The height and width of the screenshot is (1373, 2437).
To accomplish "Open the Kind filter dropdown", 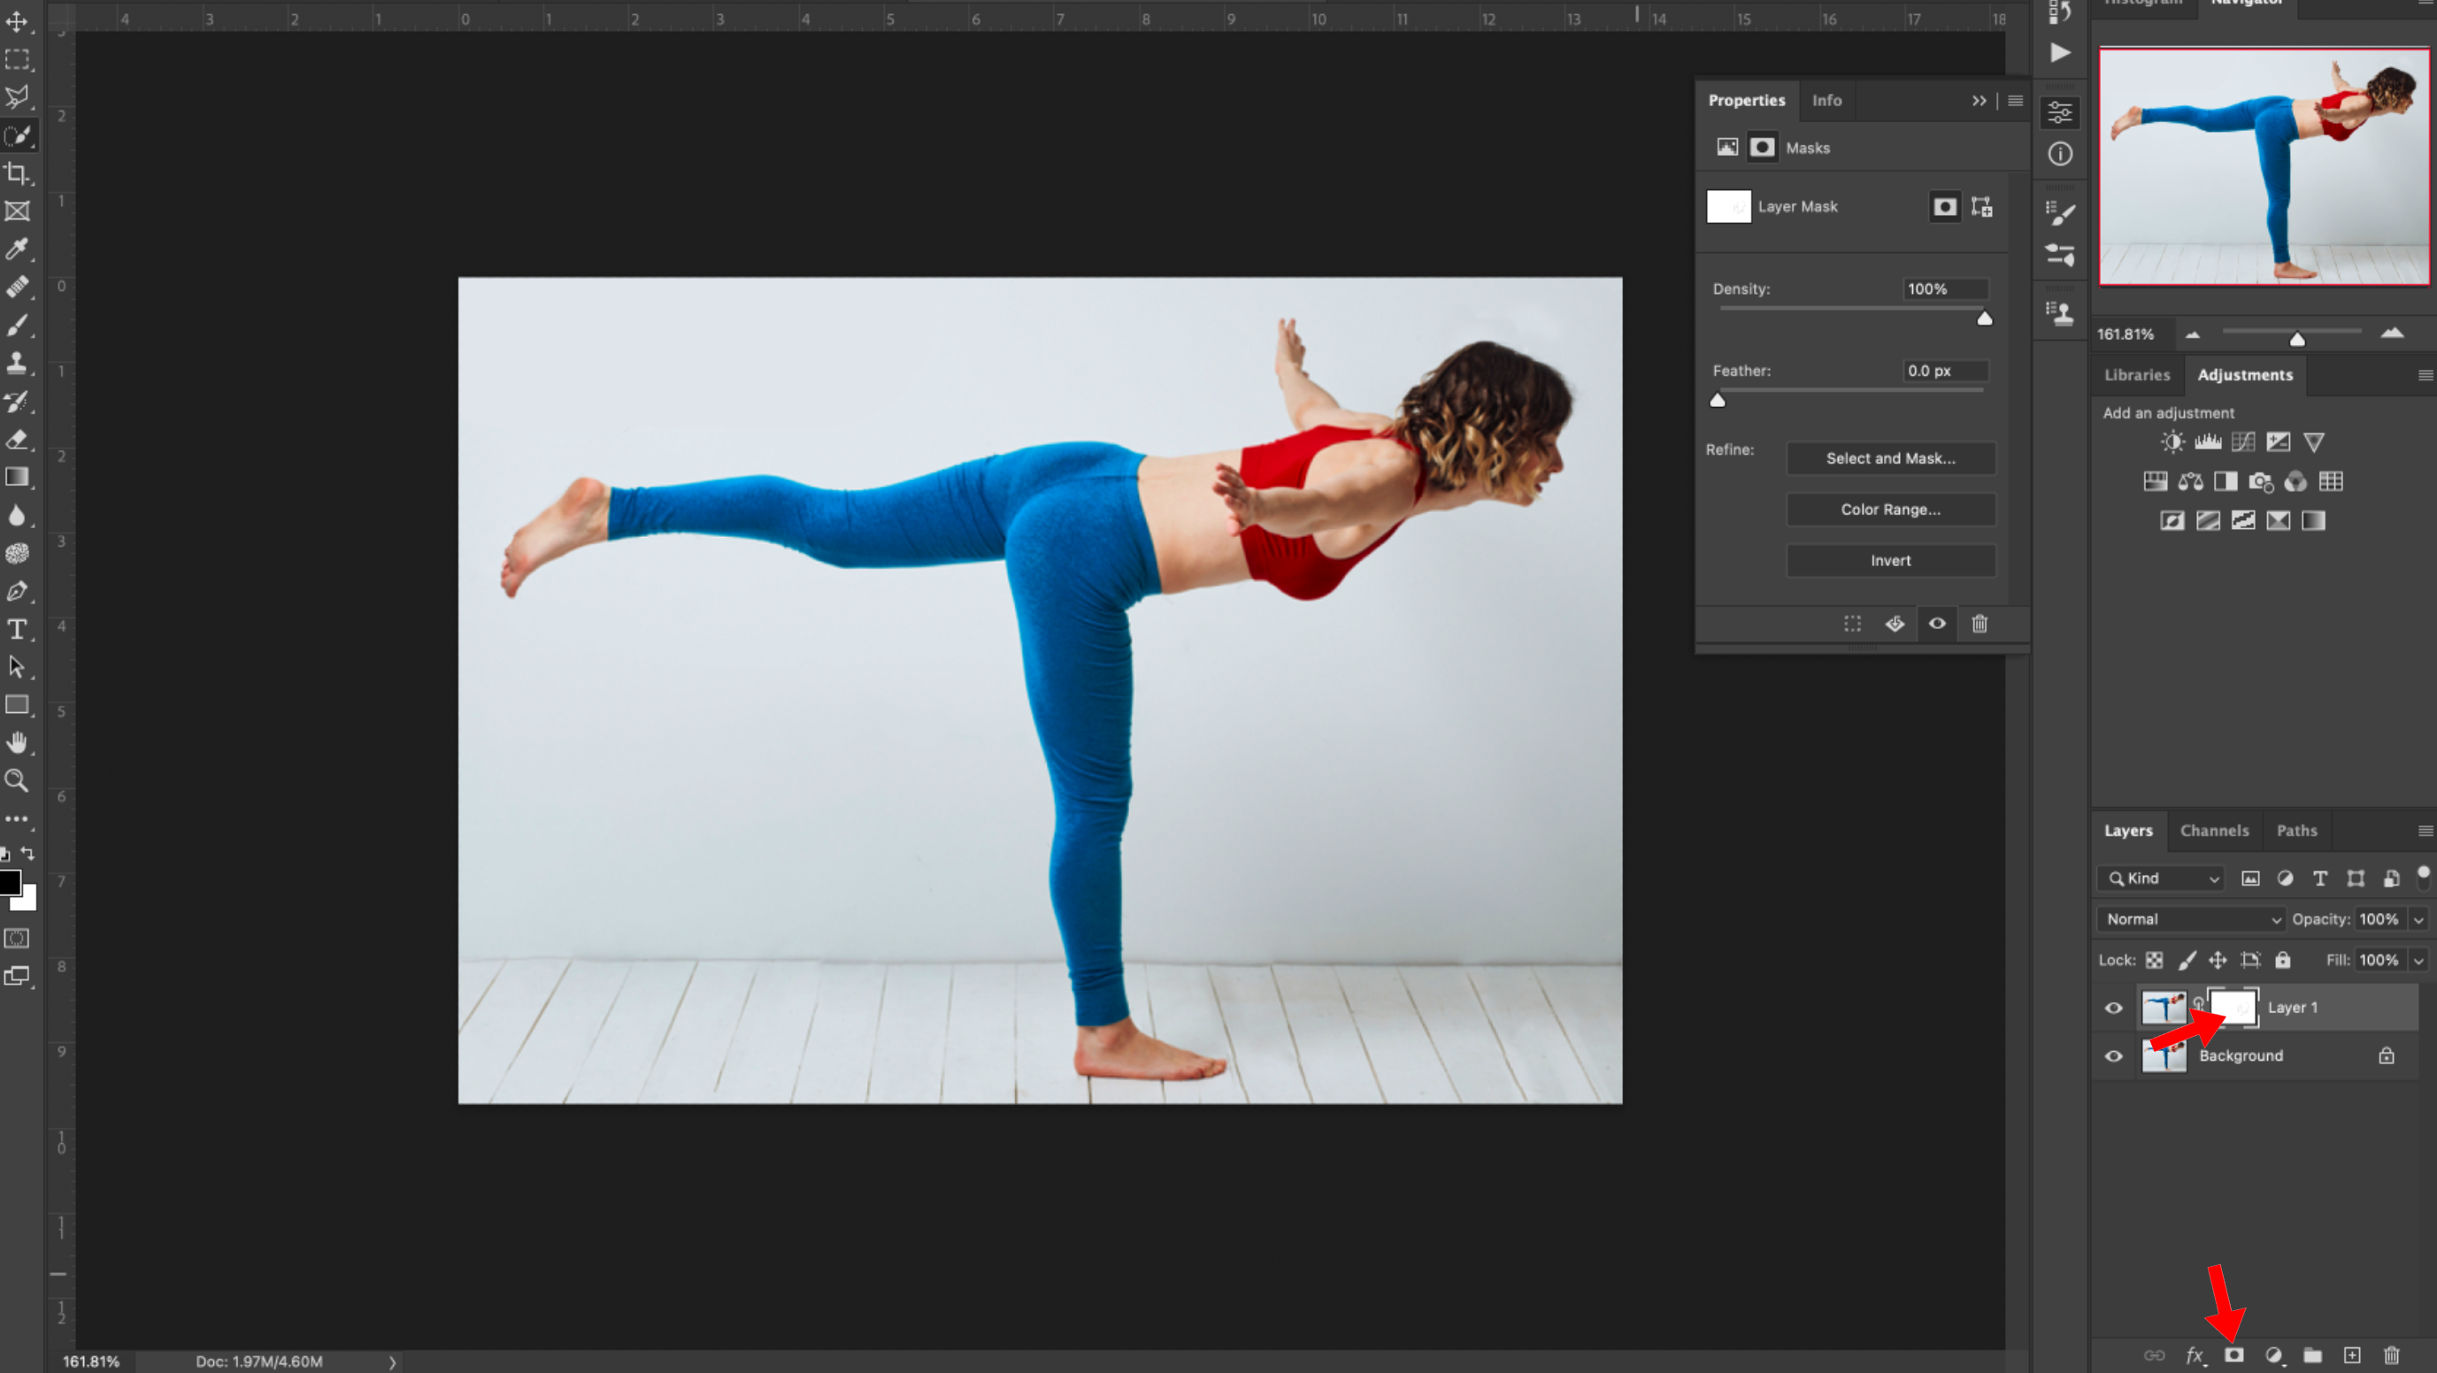I will pyautogui.click(x=2161, y=878).
